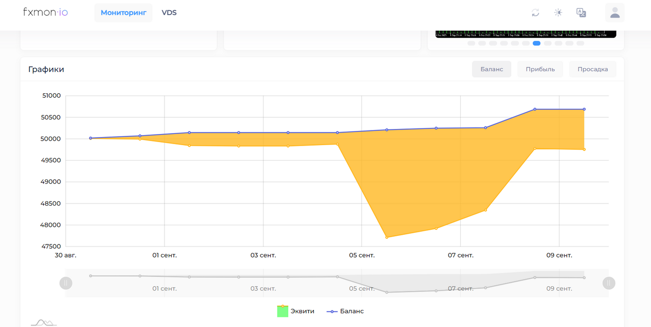Click main chart's 09 сент. axis label
The image size is (651, 327).
coord(559,255)
